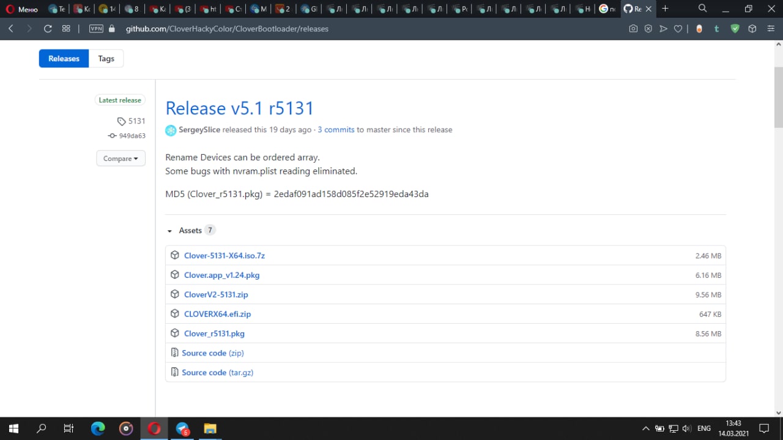783x440 pixels.
Task: Show hidden system tray icons
Action: (645, 428)
